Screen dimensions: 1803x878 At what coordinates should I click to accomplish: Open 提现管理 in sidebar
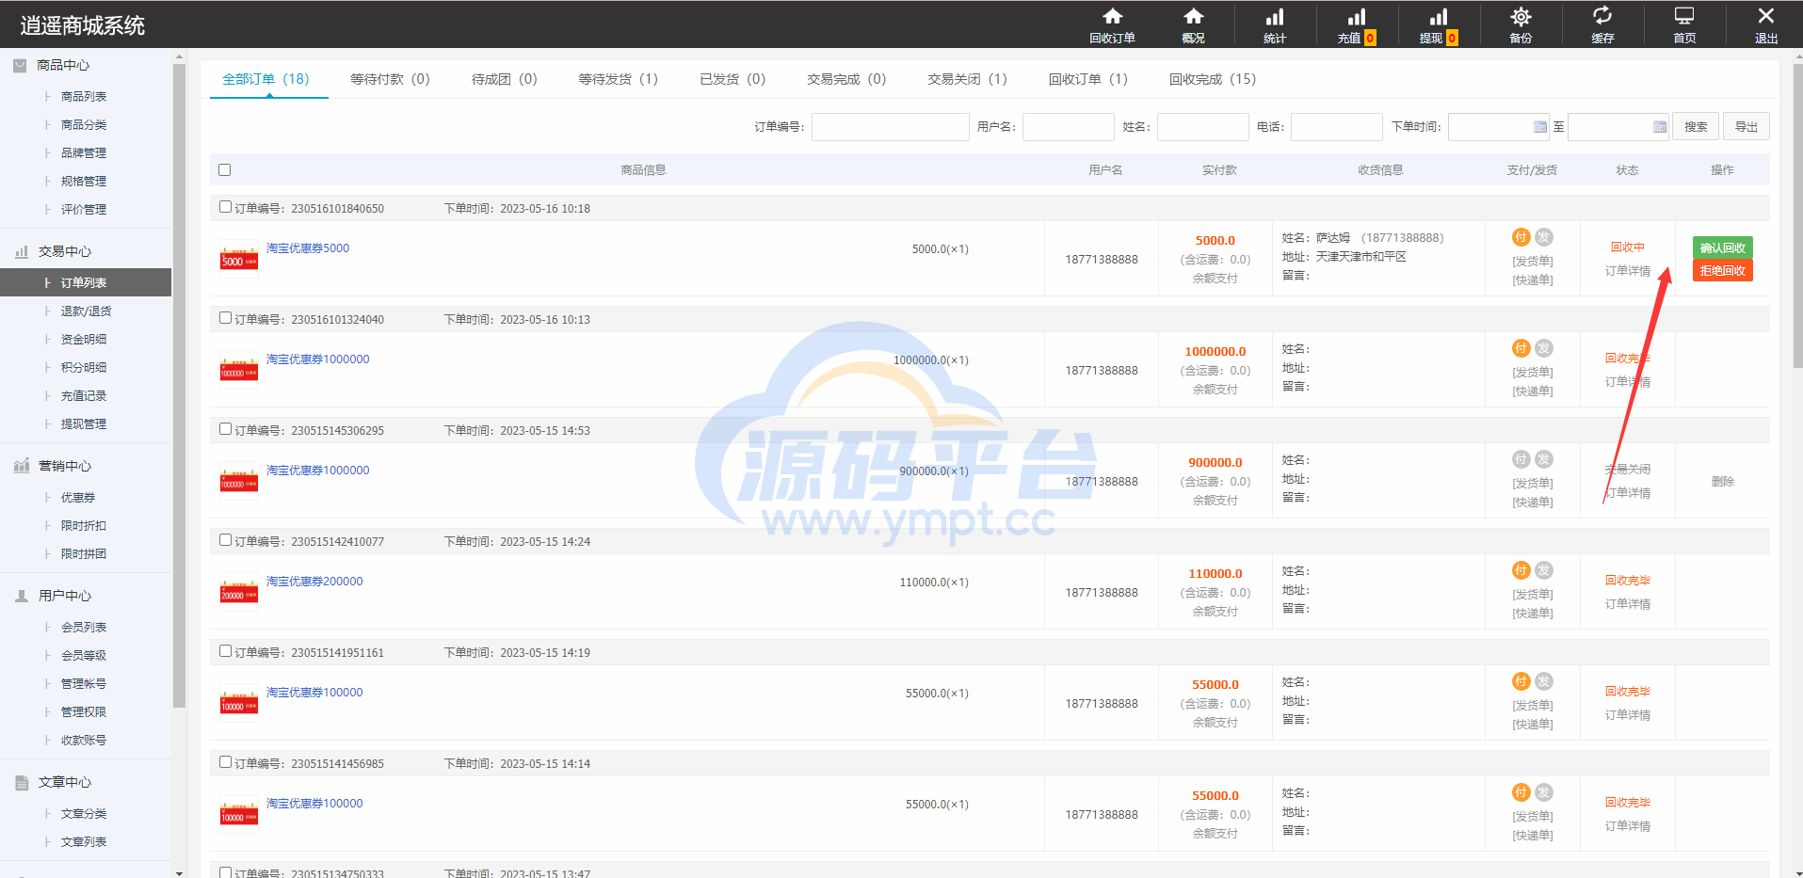[x=84, y=424]
